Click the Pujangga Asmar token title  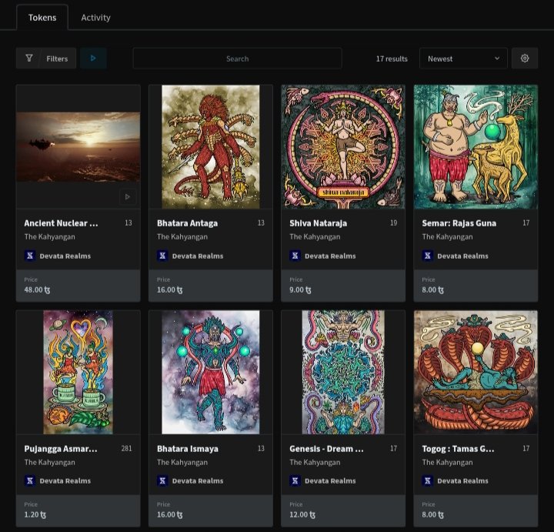point(61,449)
